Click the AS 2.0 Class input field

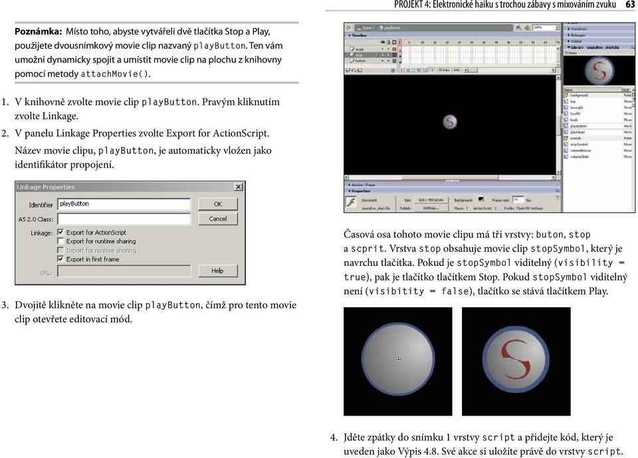pyautogui.click(x=124, y=219)
